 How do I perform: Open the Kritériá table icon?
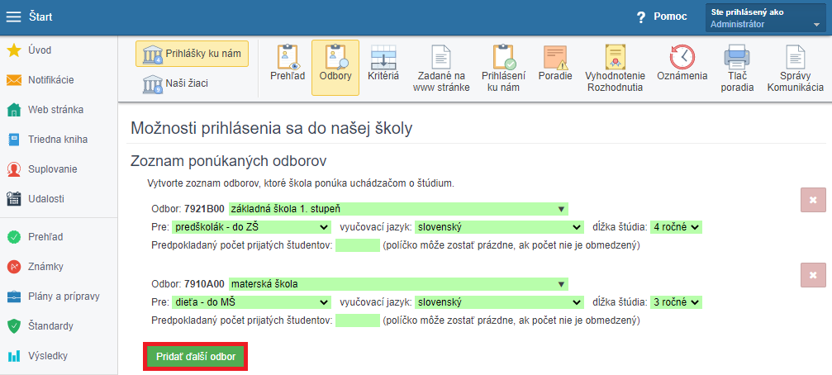point(383,57)
